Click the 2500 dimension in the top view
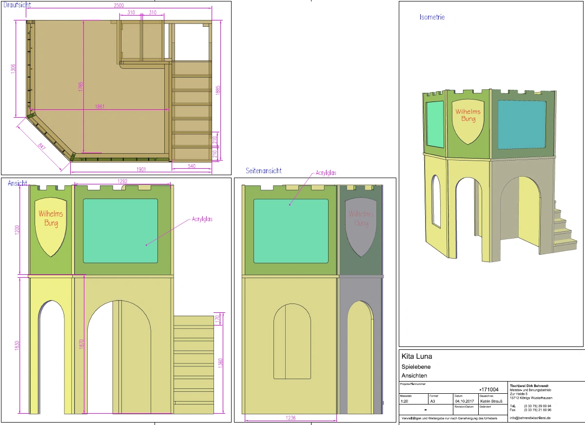585x425 pixels. [119, 5]
